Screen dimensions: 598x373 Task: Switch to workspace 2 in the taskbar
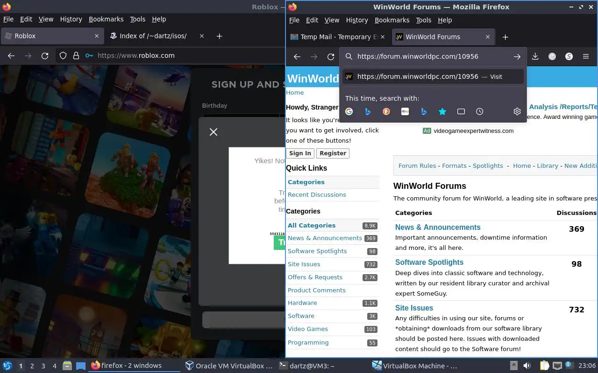point(32,366)
